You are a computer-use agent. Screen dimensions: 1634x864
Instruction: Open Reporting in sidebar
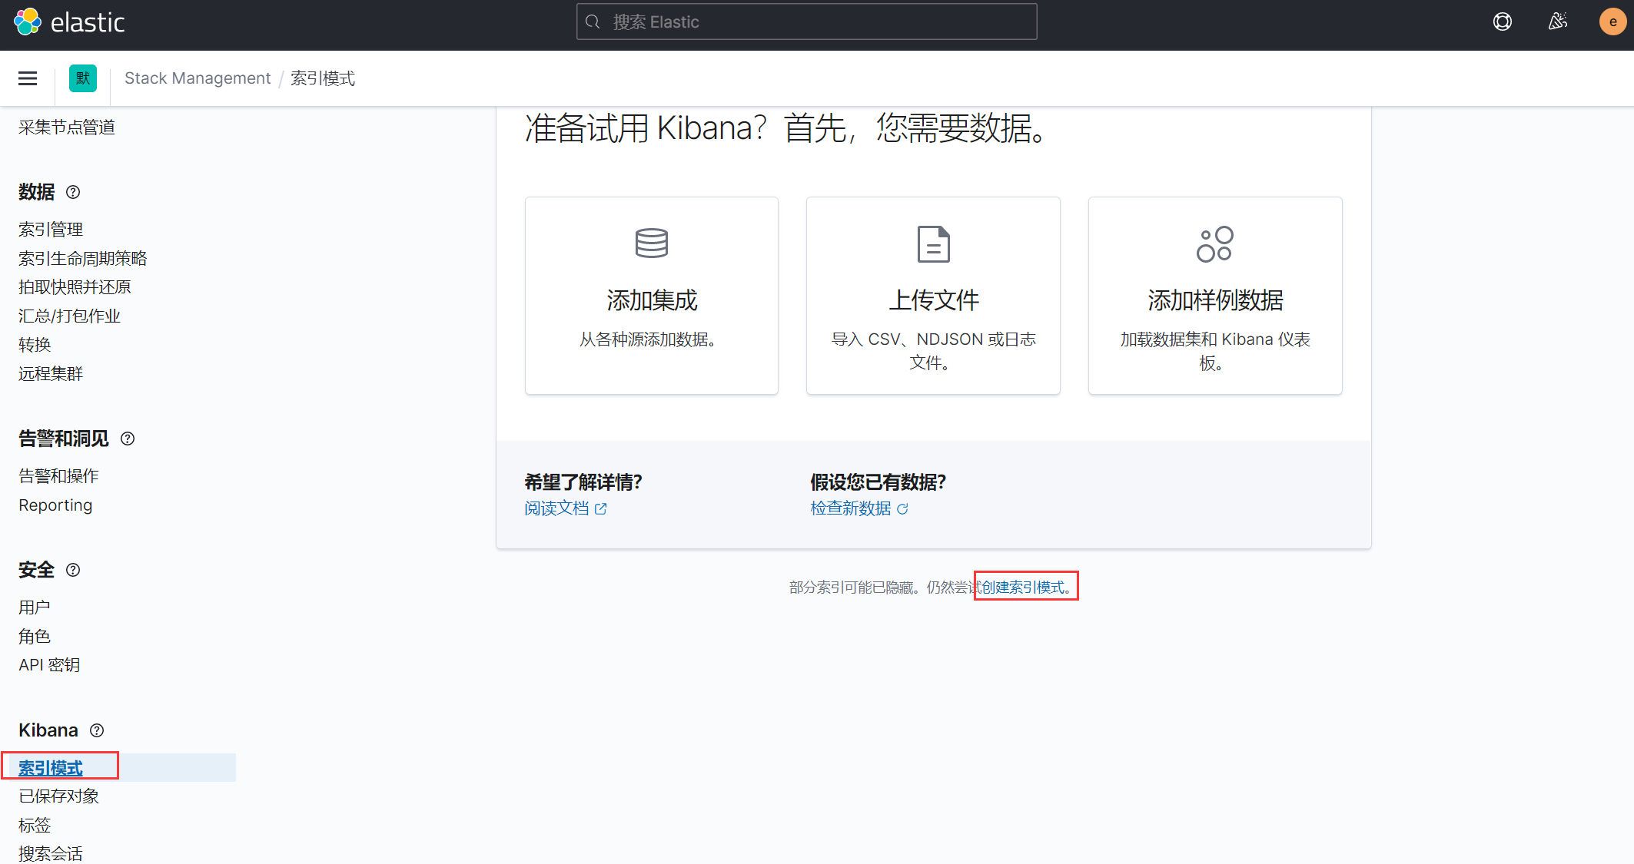[x=55, y=505]
